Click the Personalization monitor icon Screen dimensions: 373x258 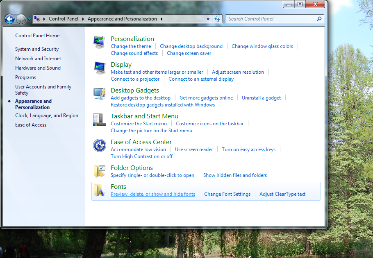(99, 42)
